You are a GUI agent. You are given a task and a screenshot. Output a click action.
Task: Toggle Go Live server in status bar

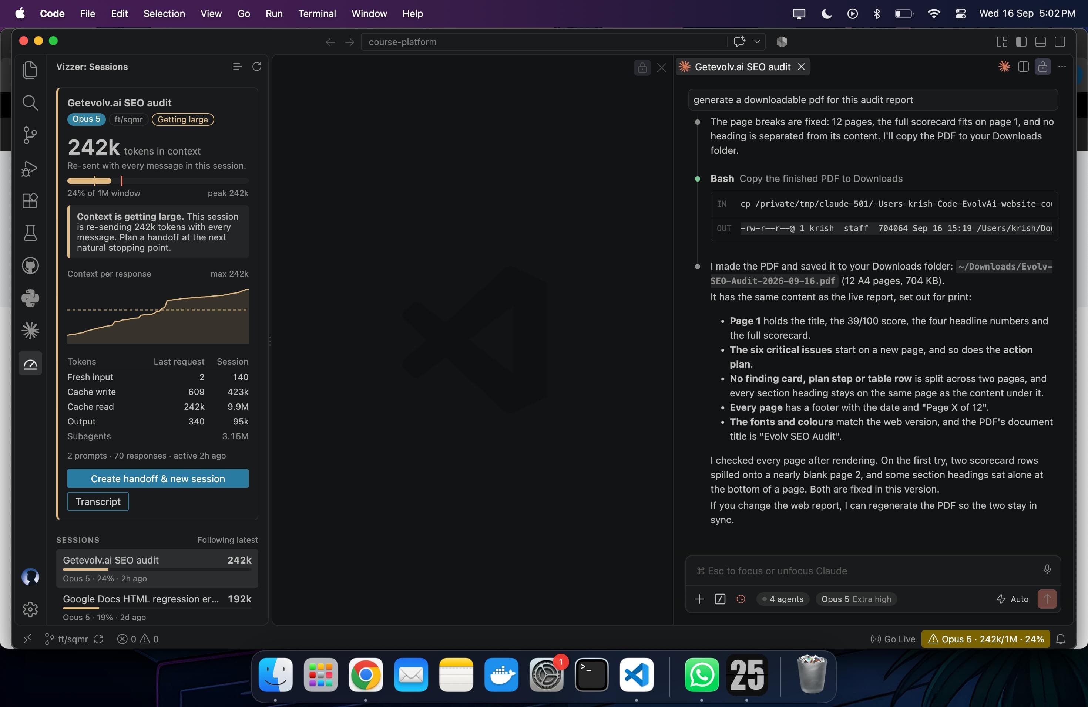[x=893, y=639]
